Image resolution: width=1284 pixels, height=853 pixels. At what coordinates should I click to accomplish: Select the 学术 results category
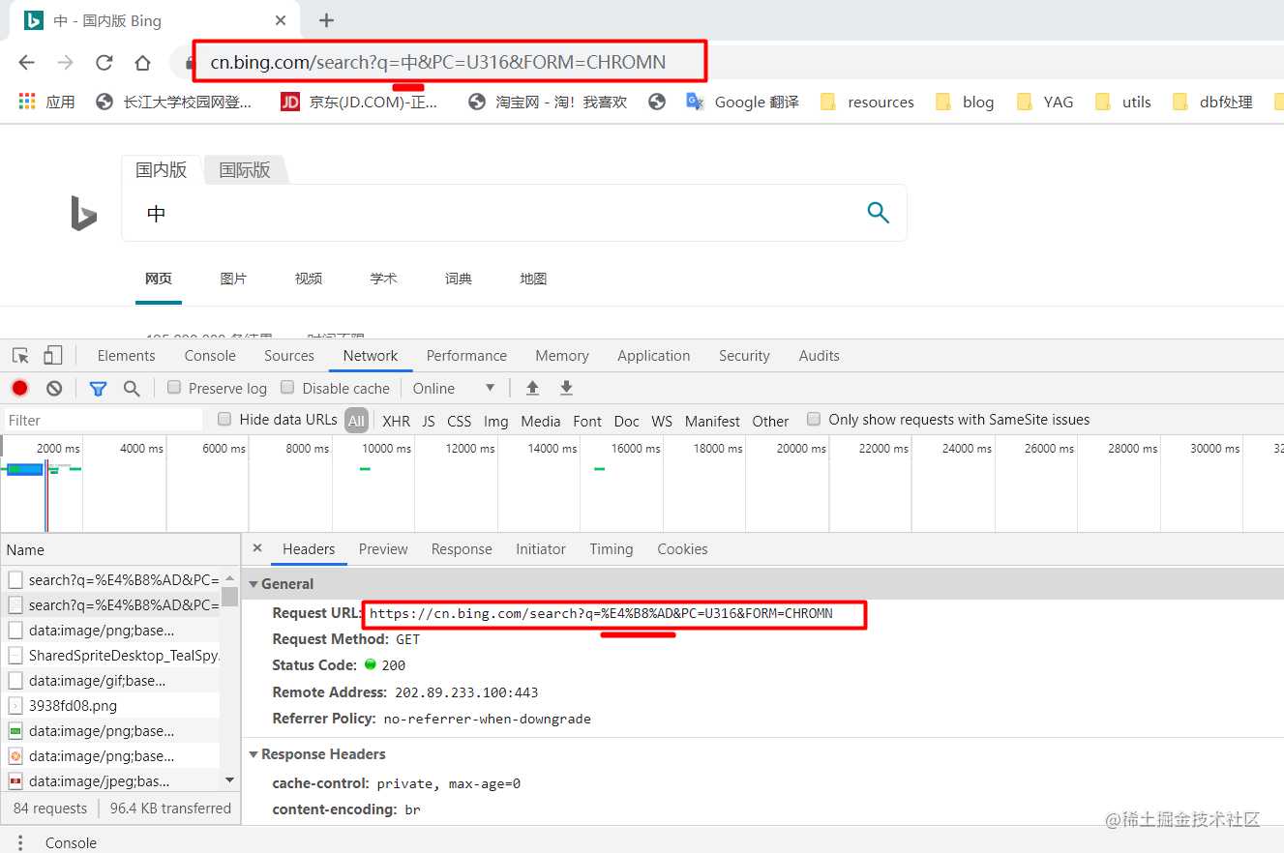coord(383,279)
